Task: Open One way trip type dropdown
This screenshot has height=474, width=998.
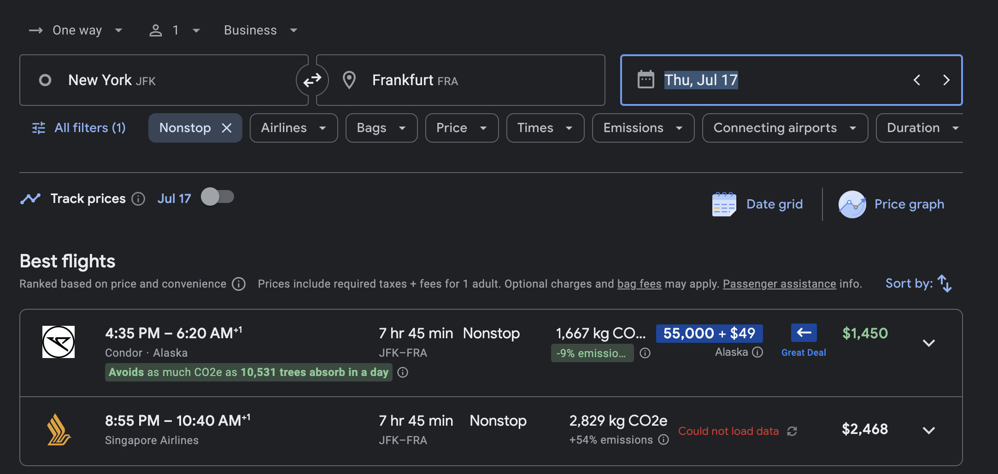Action: coord(76,30)
